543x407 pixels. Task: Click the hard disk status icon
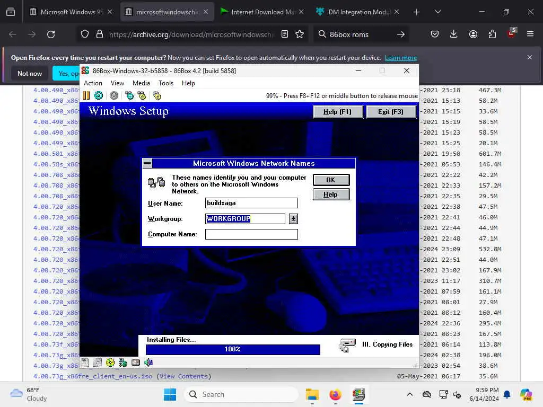click(x=136, y=362)
